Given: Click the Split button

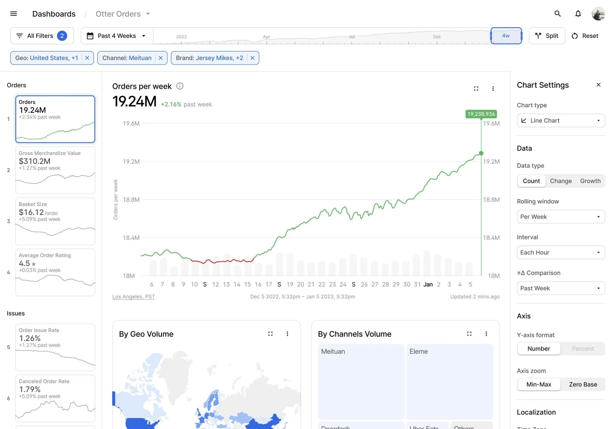Looking at the screenshot, I should pos(547,36).
